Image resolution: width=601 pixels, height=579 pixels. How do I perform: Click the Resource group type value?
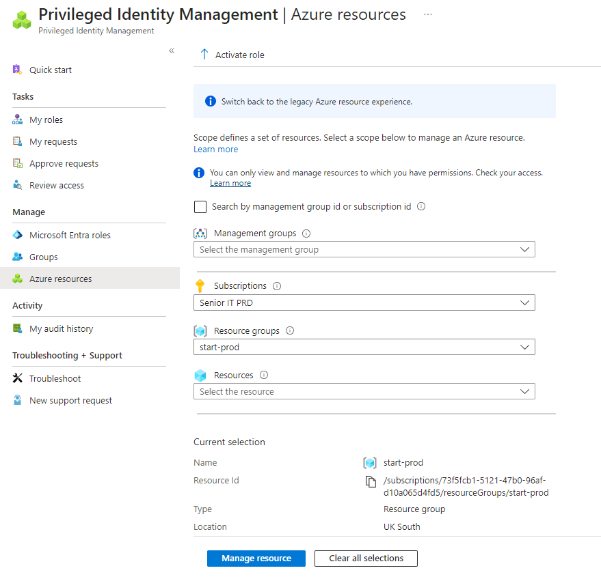414,509
